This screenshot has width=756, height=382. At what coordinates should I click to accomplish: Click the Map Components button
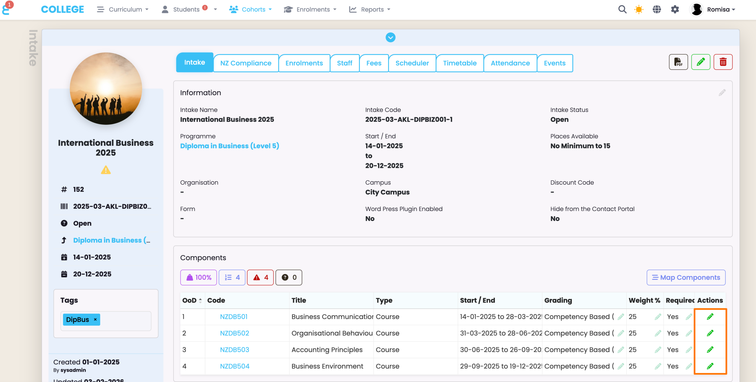tap(686, 277)
